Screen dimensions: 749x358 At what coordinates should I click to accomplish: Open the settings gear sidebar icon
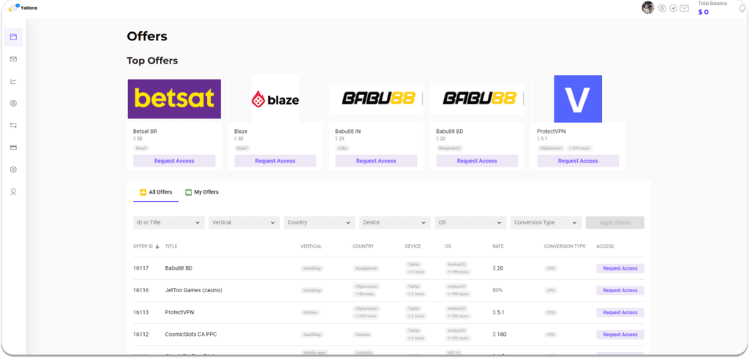[x=13, y=170]
